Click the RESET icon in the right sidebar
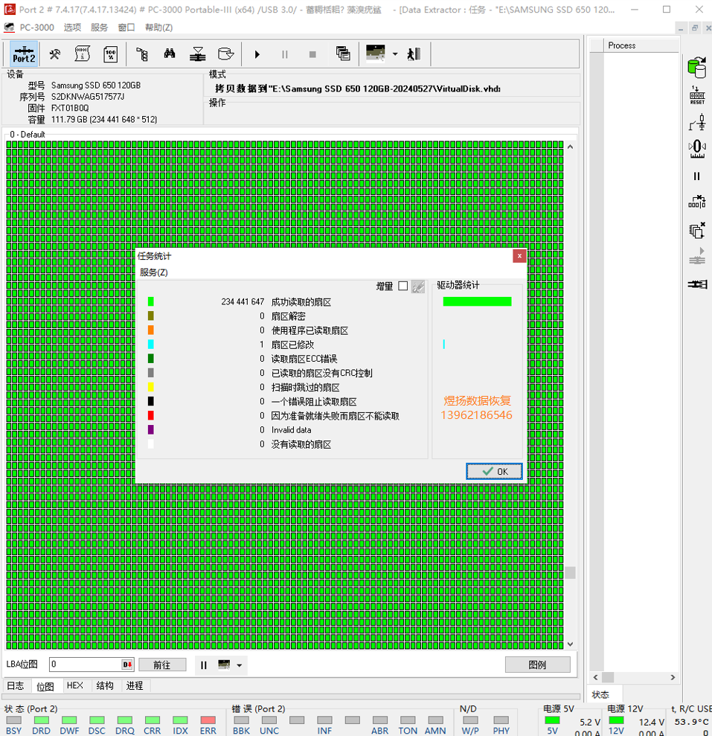Image resolution: width=712 pixels, height=736 pixels. coord(697,95)
